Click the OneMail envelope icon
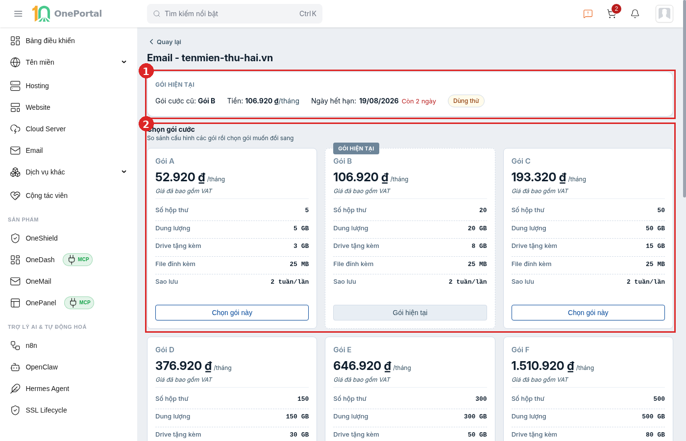The width and height of the screenshot is (686, 441). 15,281
